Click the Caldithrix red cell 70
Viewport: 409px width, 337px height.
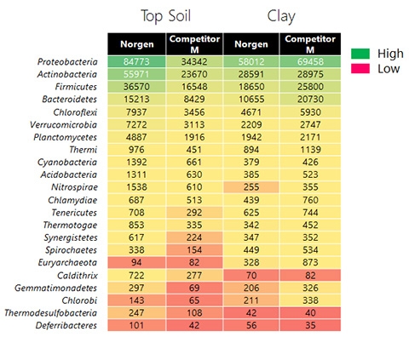click(251, 275)
